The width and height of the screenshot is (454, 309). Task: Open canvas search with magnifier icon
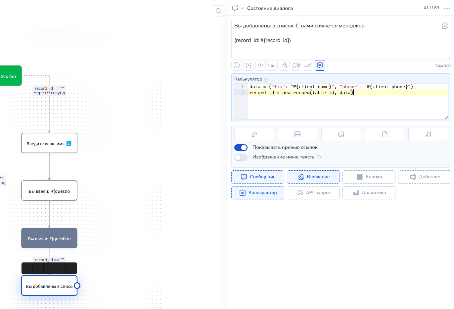(x=218, y=11)
